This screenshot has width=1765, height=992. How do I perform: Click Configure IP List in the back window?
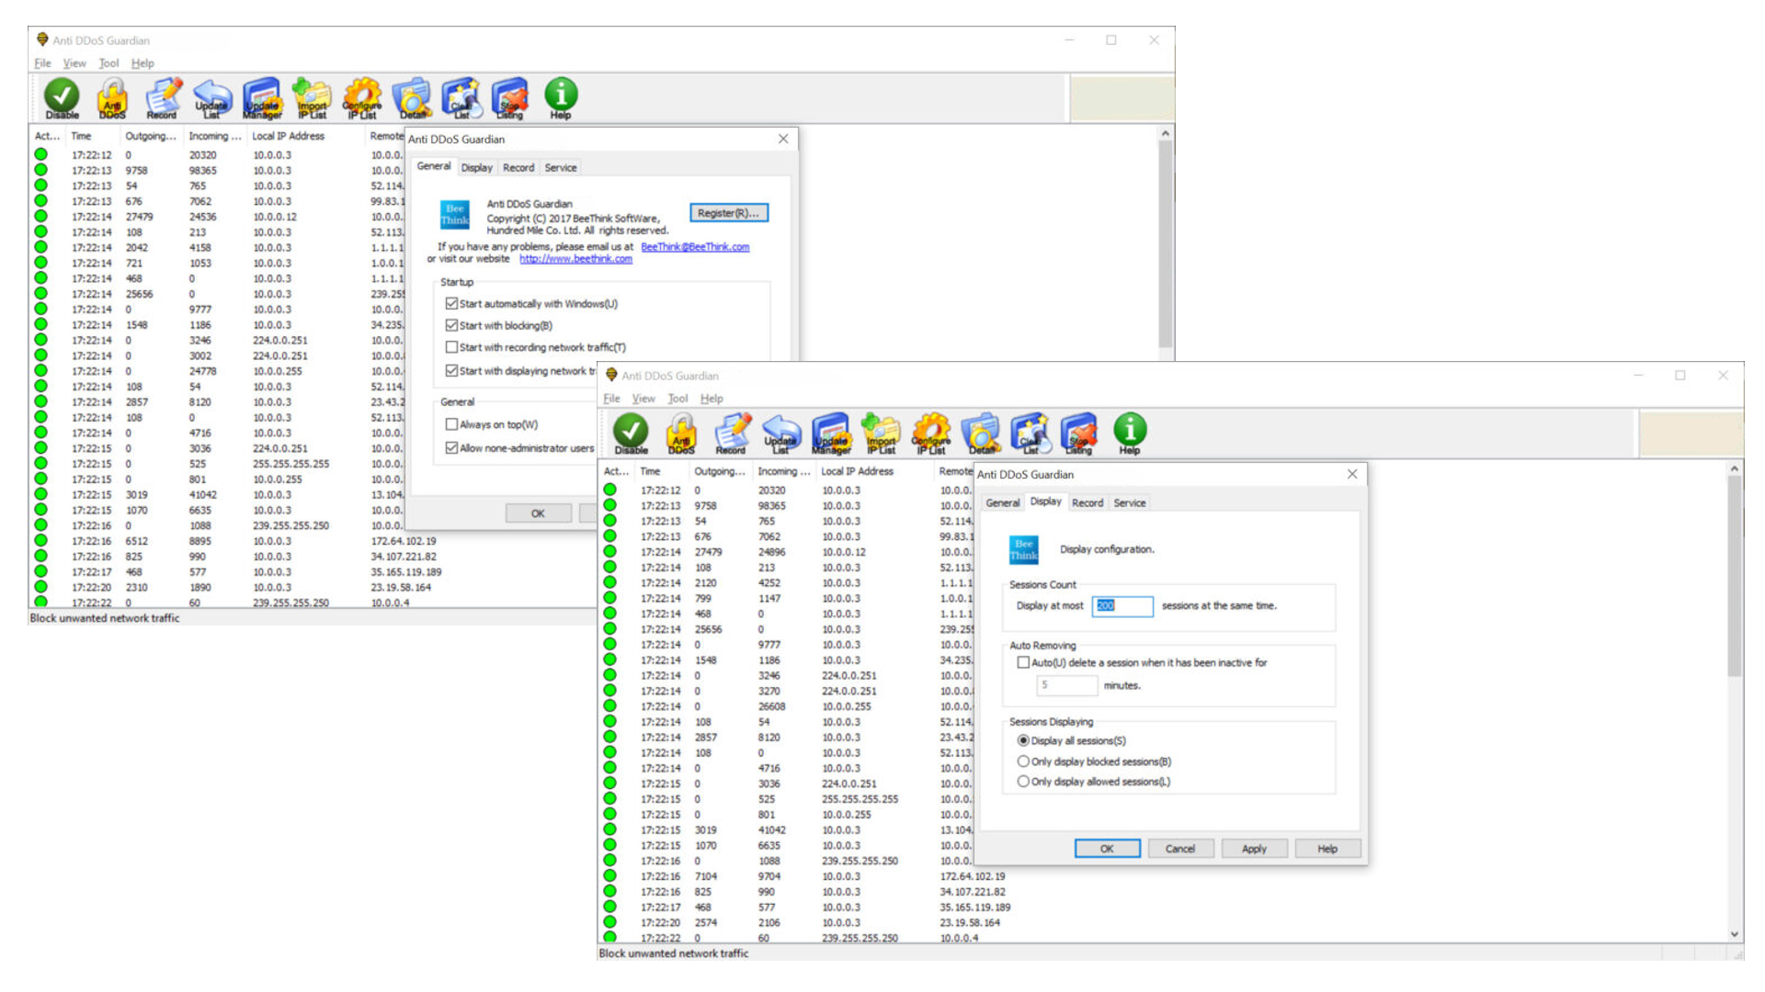tap(362, 97)
